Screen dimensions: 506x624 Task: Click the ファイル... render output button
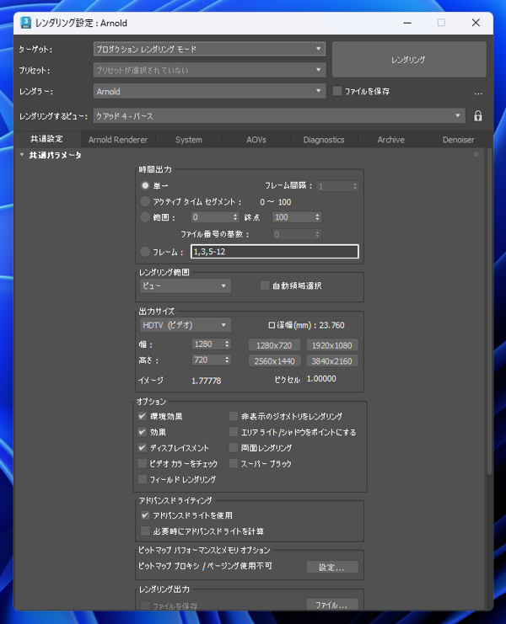point(332,605)
